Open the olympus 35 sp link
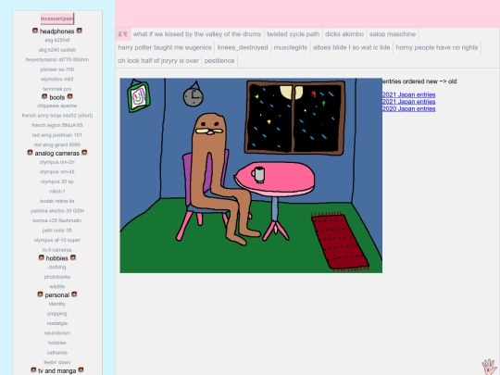Screen dimensions: 500x375 pos(57,181)
